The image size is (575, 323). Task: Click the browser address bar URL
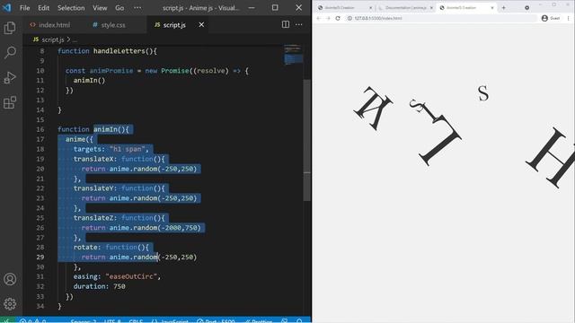tap(378, 18)
